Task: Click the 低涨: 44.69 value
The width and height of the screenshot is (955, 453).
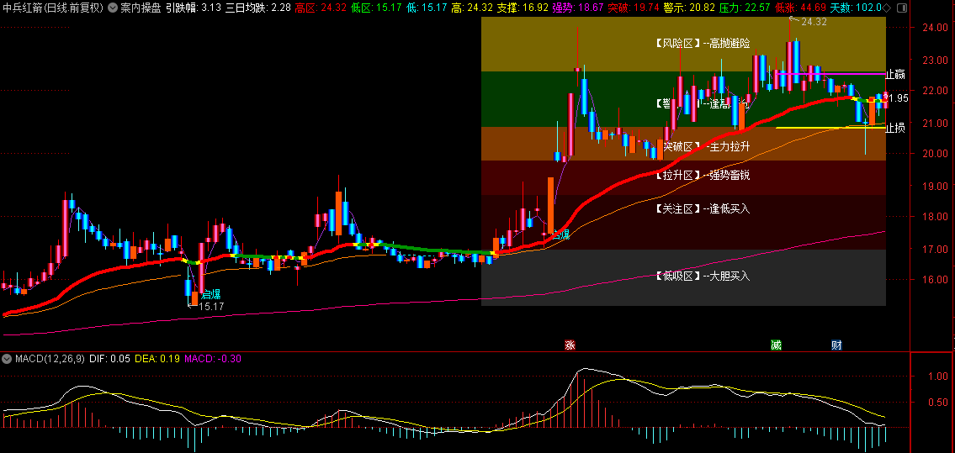Action: [800, 8]
